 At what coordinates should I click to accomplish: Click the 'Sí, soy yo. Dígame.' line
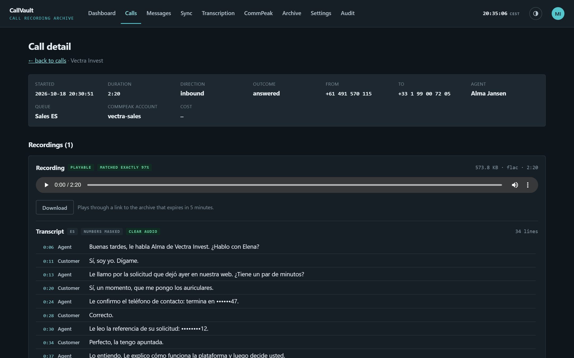click(114, 261)
